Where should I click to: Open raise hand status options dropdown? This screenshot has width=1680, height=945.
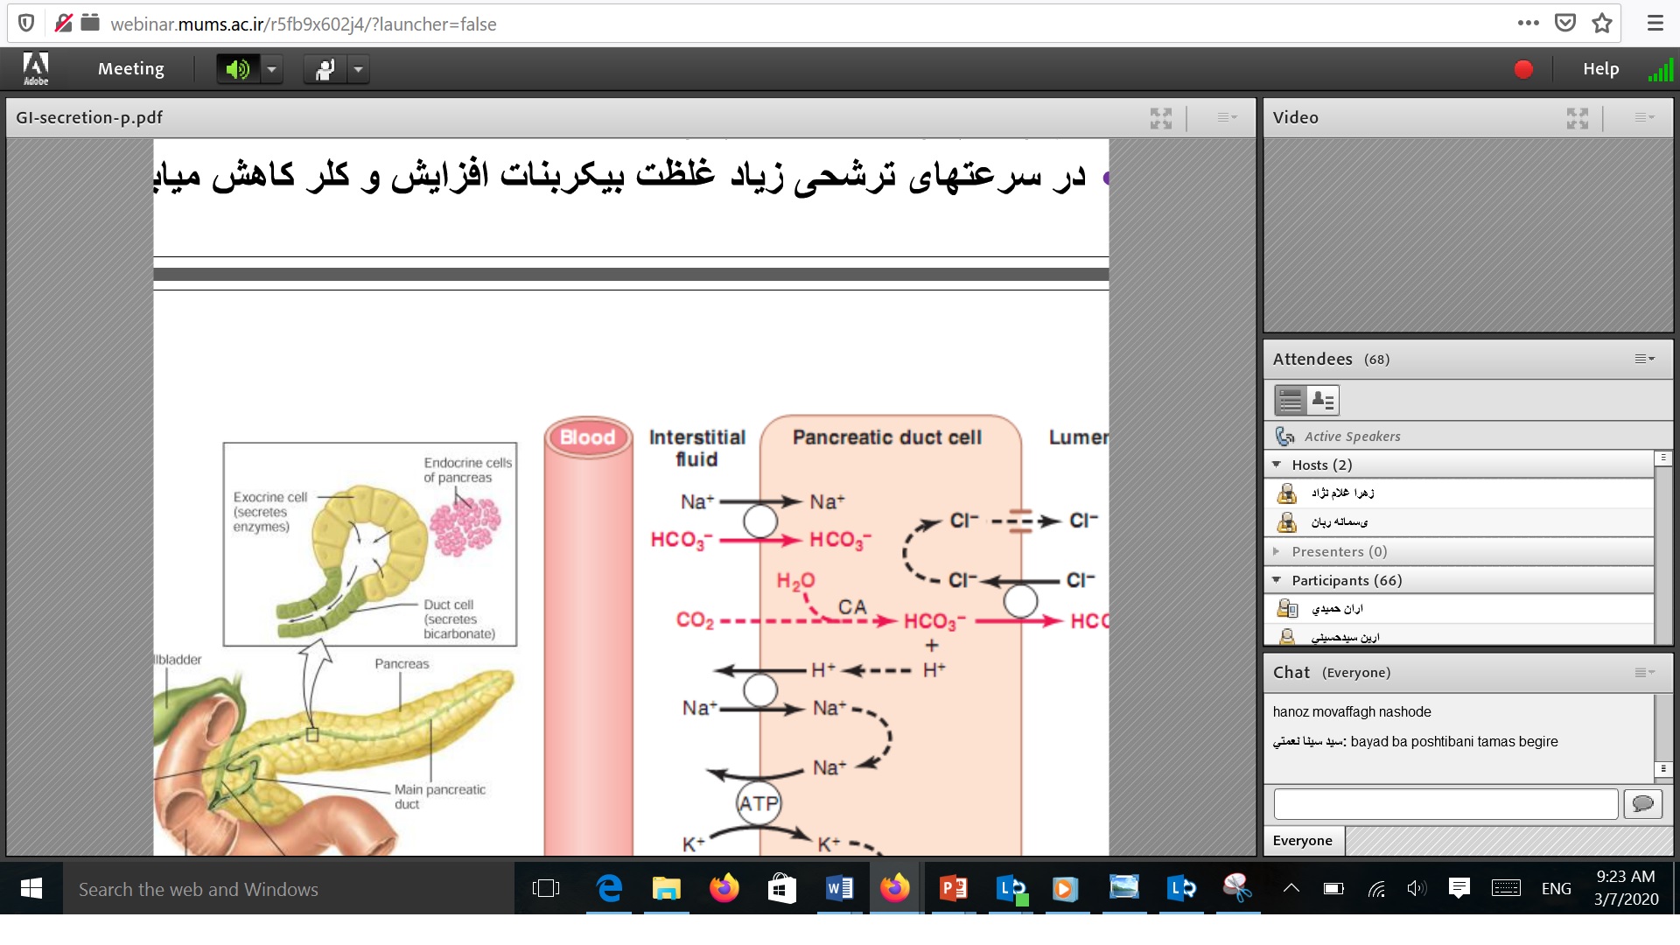pos(358,69)
